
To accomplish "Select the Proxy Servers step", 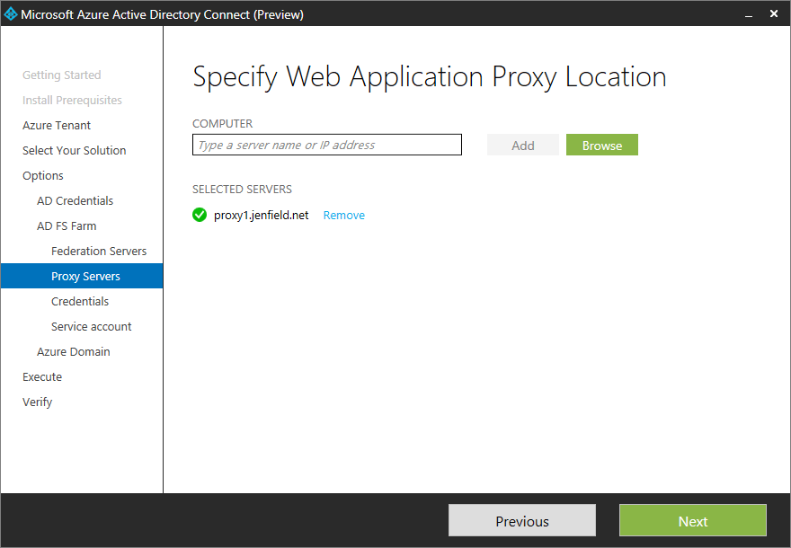I will (x=82, y=276).
